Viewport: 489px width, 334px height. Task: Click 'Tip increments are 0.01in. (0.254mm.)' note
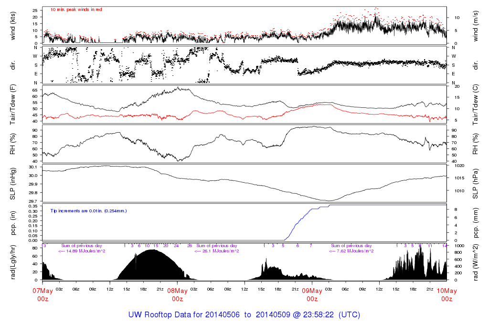[88, 211]
